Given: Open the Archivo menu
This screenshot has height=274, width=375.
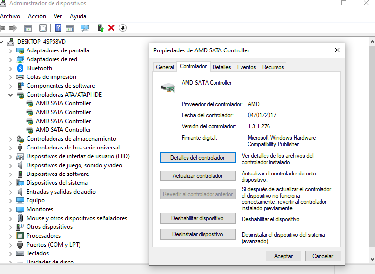Looking at the screenshot, I should click(10, 16).
